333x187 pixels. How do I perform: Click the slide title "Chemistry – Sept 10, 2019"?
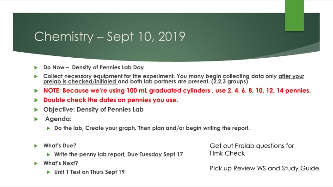(99, 37)
